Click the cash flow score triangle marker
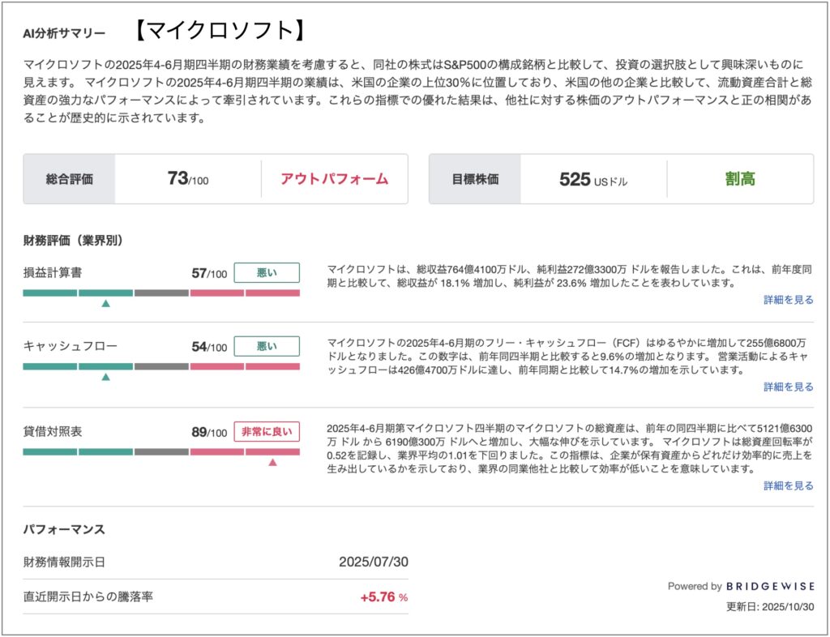 point(105,377)
